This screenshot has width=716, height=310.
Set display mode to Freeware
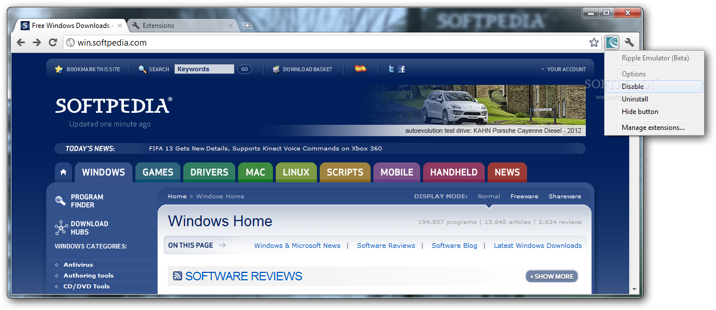point(524,197)
